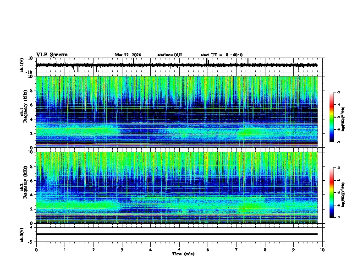
Task: Click the "-7" label on ch.2 color bar
Action: 338,217
